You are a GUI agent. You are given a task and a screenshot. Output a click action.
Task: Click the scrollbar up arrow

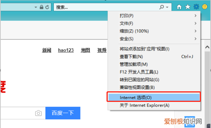click(x=207, y=47)
